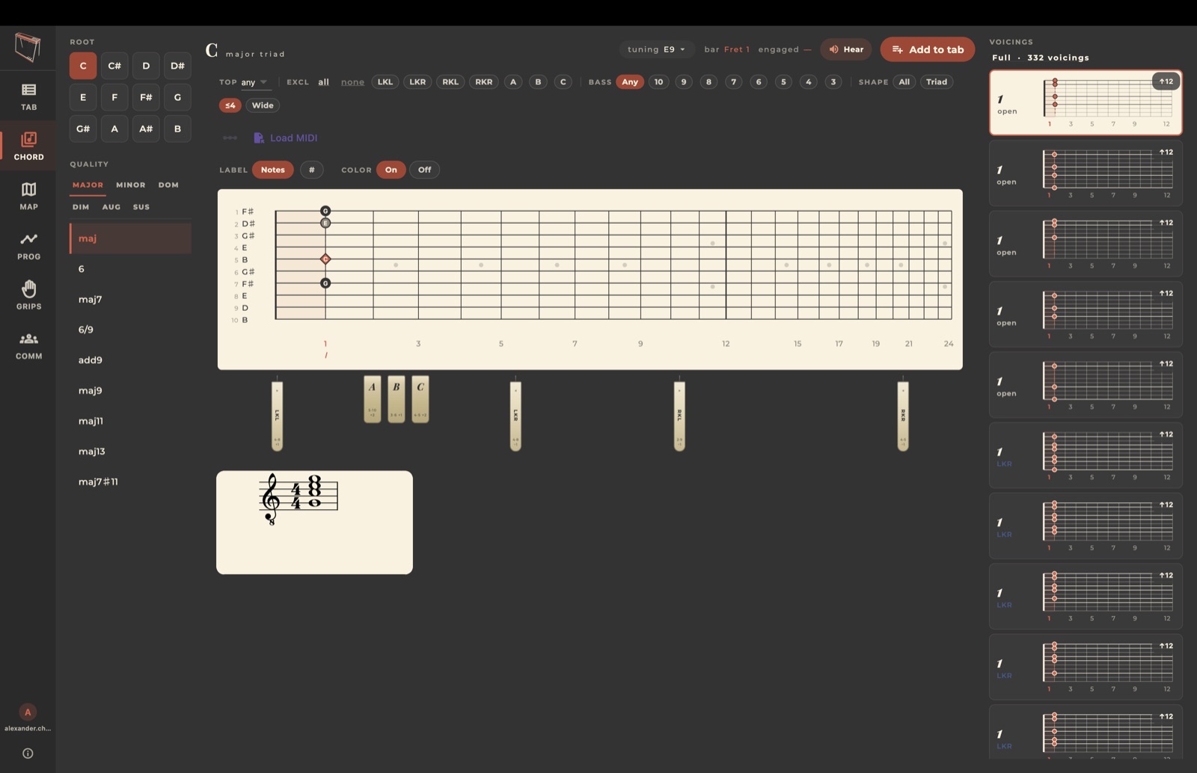Click ↑12 octave button on first voicing
This screenshot has width=1197, height=773.
click(x=1166, y=81)
